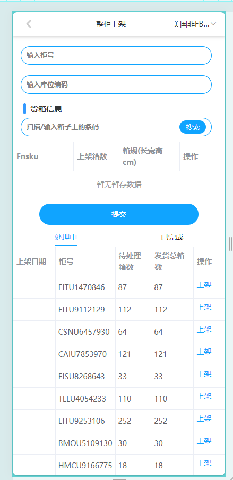Click the 发货总箱数 column header

(x=172, y=261)
